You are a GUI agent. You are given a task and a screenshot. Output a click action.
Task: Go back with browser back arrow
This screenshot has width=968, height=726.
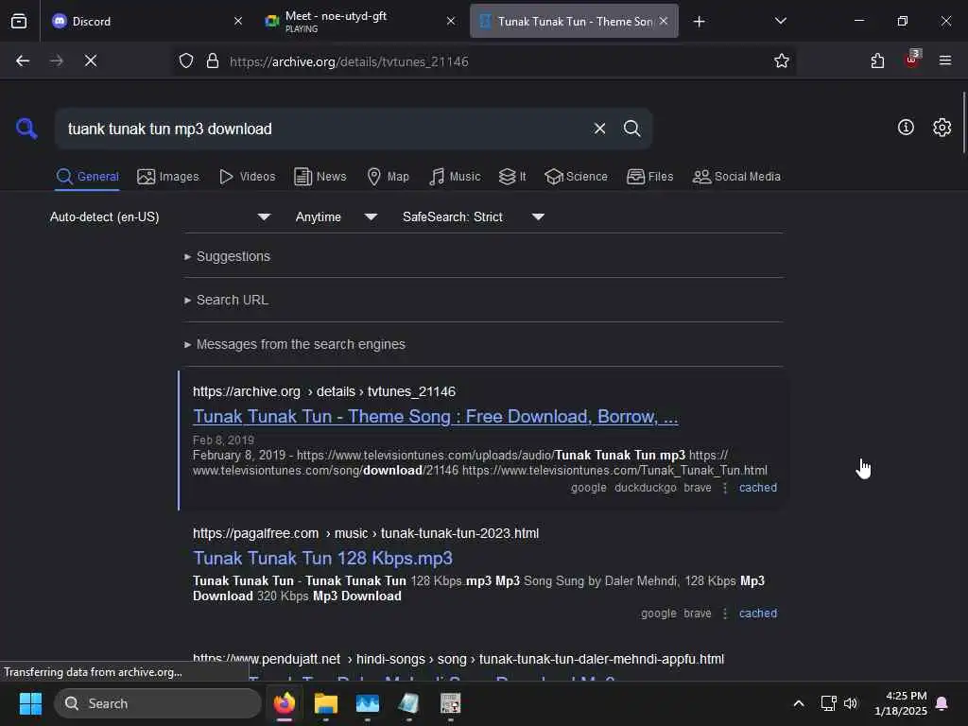click(x=23, y=61)
